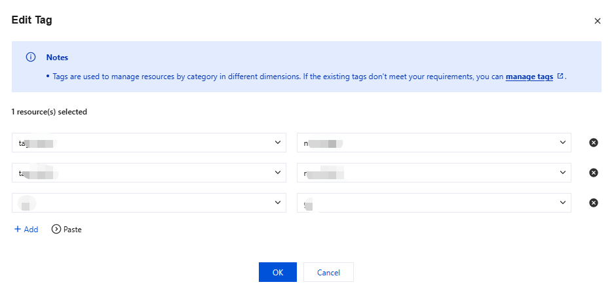Viewport: 614px width, 295px height.
Task: Open the manage tags link
Action: pyautogui.click(x=529, y=77)
